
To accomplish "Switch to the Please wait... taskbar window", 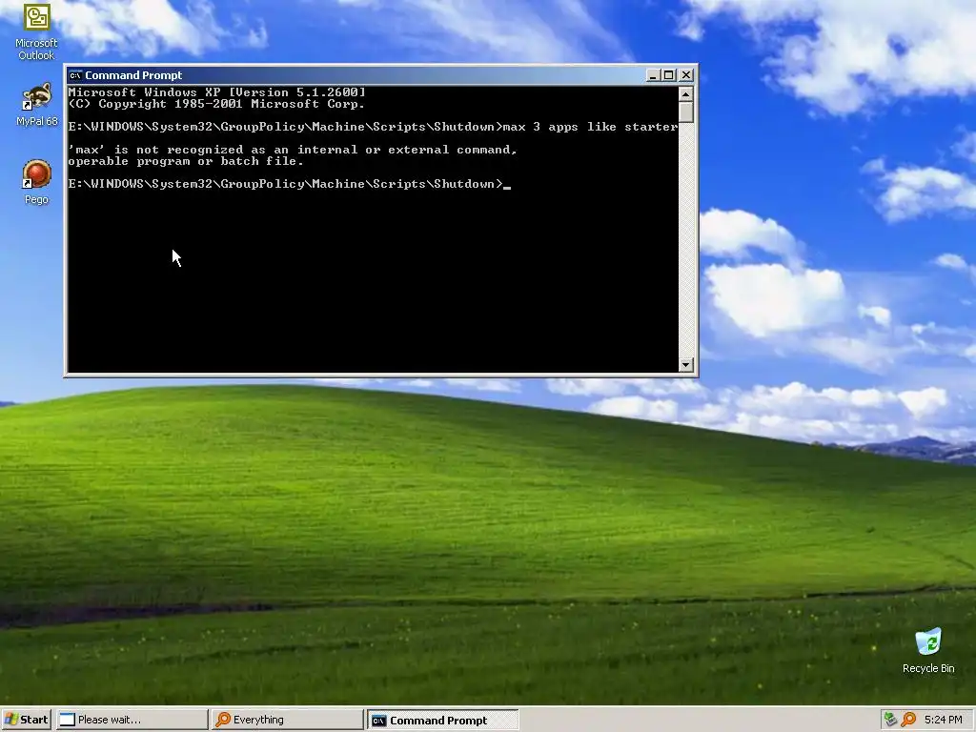I will tap(132, 720).
